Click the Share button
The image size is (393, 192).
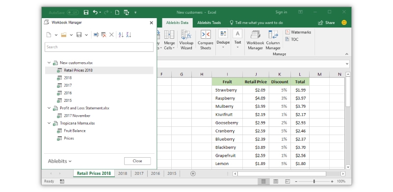coord(326,23)
